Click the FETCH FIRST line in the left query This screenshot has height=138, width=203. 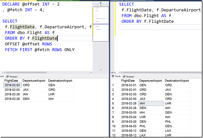pos(40,50)
